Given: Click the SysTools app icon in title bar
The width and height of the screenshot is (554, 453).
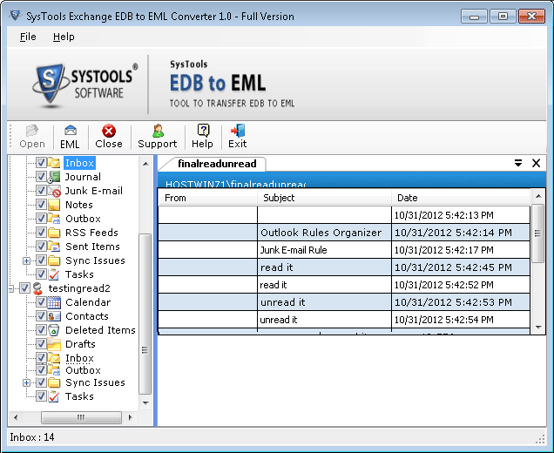Looking at the screenshot, I should 15,16.
